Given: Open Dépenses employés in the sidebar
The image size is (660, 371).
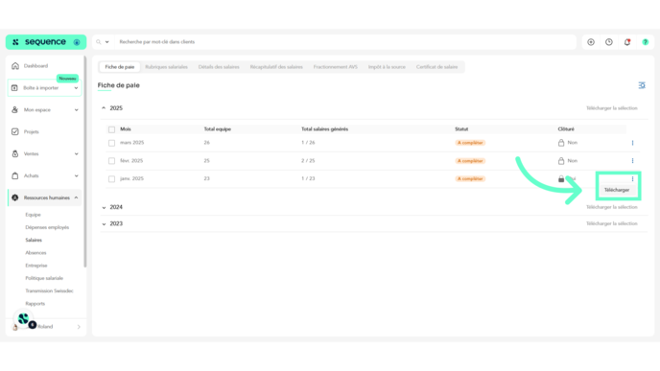Looking at the screenshot, I should point(47,227).
